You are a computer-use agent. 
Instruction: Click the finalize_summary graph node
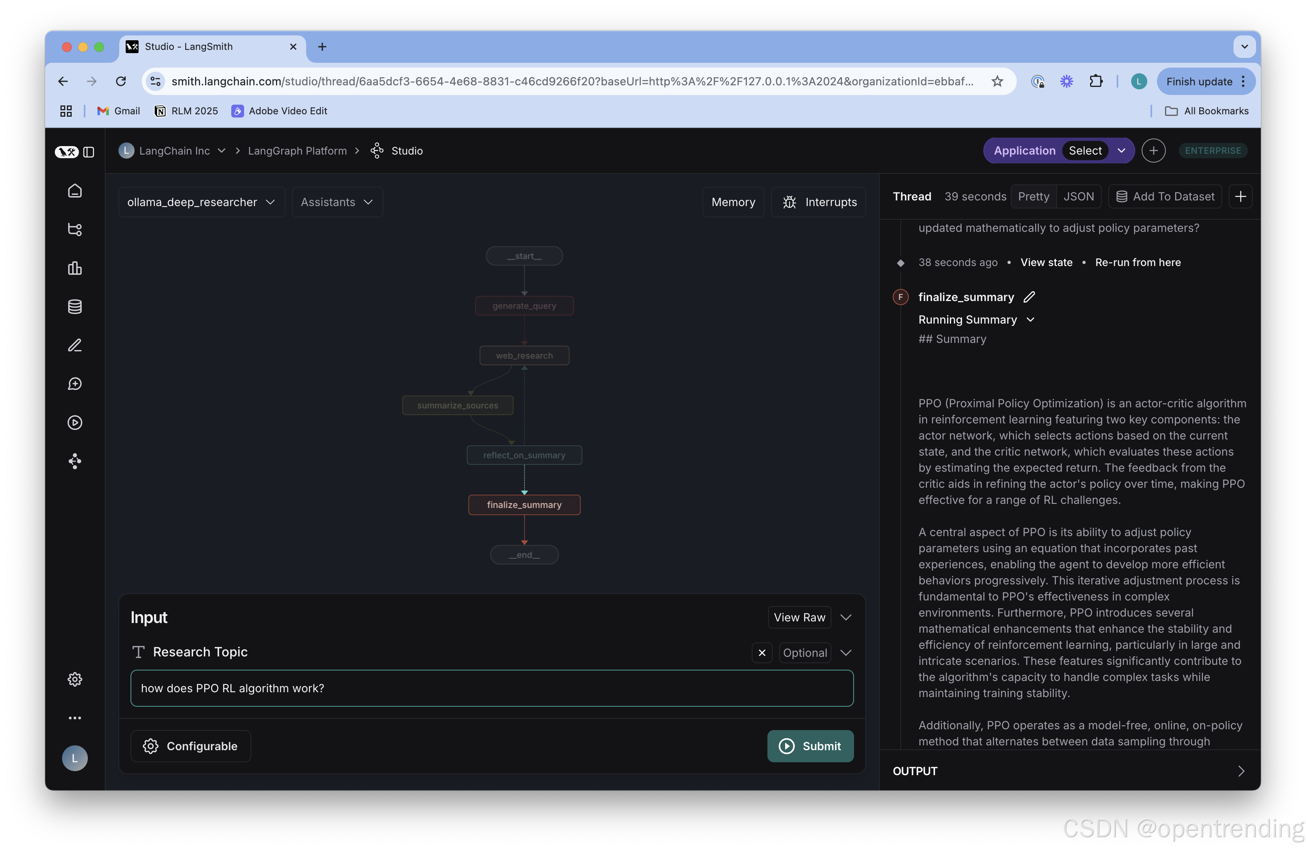[x=524, y=505]
